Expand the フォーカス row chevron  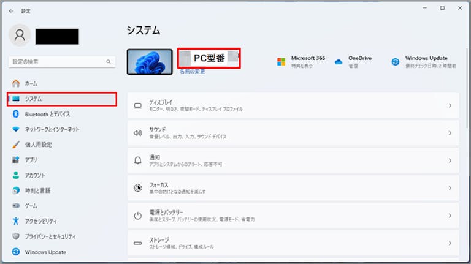point(450,188)
